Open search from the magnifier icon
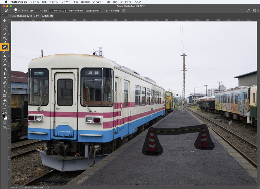 point(248,10)
